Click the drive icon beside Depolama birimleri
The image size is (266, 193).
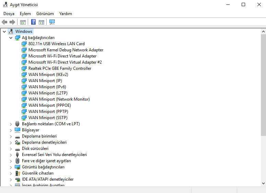[x=17, y=137]
